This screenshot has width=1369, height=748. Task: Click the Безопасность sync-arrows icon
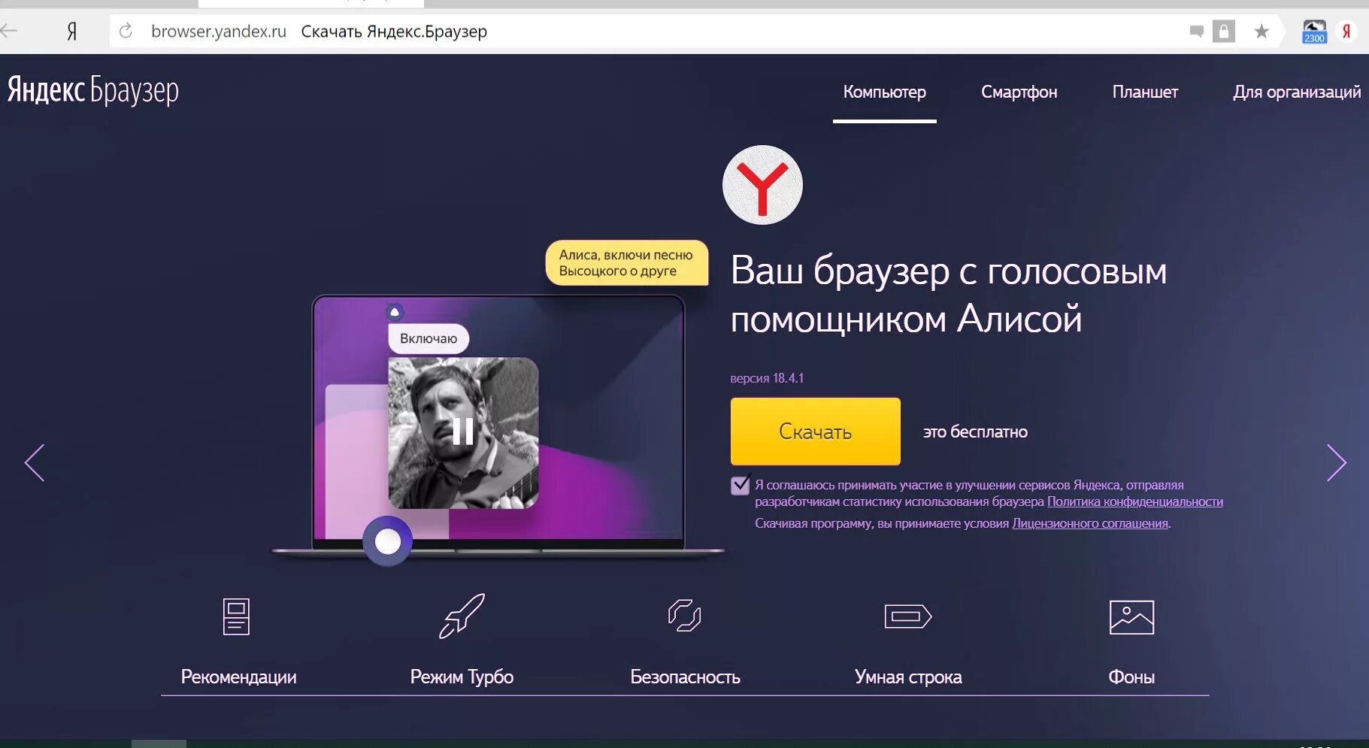(684, 615)
